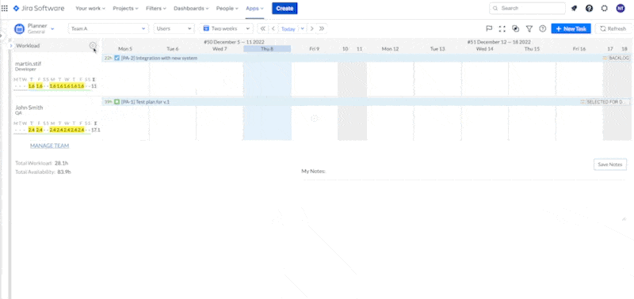Click week #50 December 5 – 11 2022 header
This screenshot has width=634, height=299.
pos(234,42)
